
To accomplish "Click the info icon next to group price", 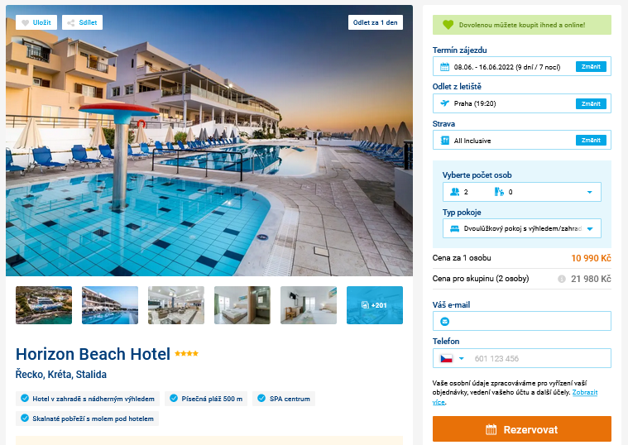I will (562, 279).
